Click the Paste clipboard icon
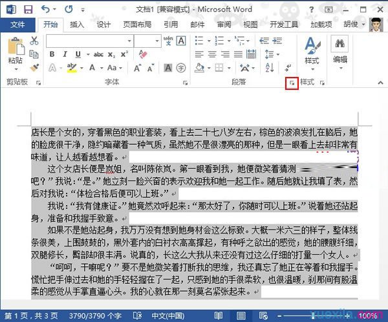The width and height of the screenshot is (388, 322). tap(16, 46)
